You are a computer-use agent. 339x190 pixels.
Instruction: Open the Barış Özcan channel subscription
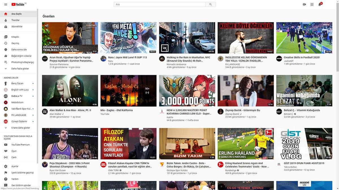pyautogui.click(x=17, y=83)
